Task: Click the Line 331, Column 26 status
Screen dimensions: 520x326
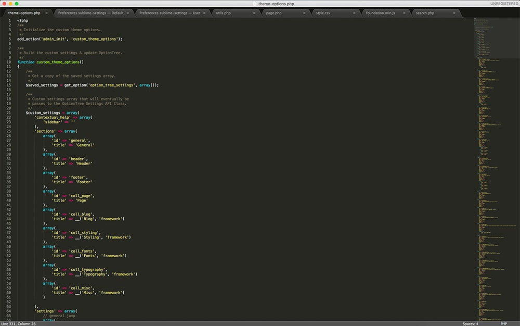Action: (x=18, y=324)
